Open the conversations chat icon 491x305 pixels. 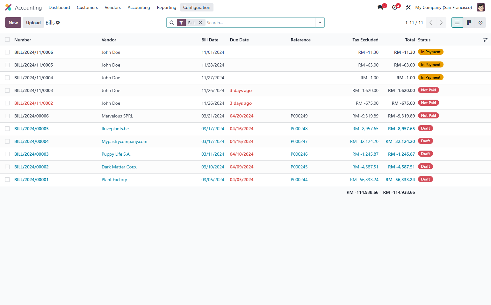[380, 7]
